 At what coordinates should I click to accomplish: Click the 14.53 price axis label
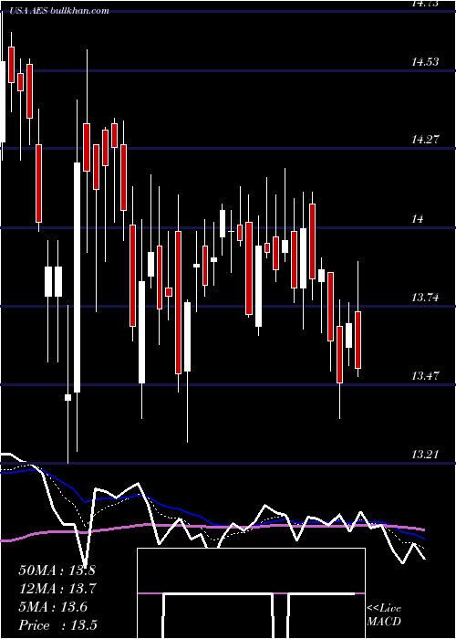tap(426, 62)
